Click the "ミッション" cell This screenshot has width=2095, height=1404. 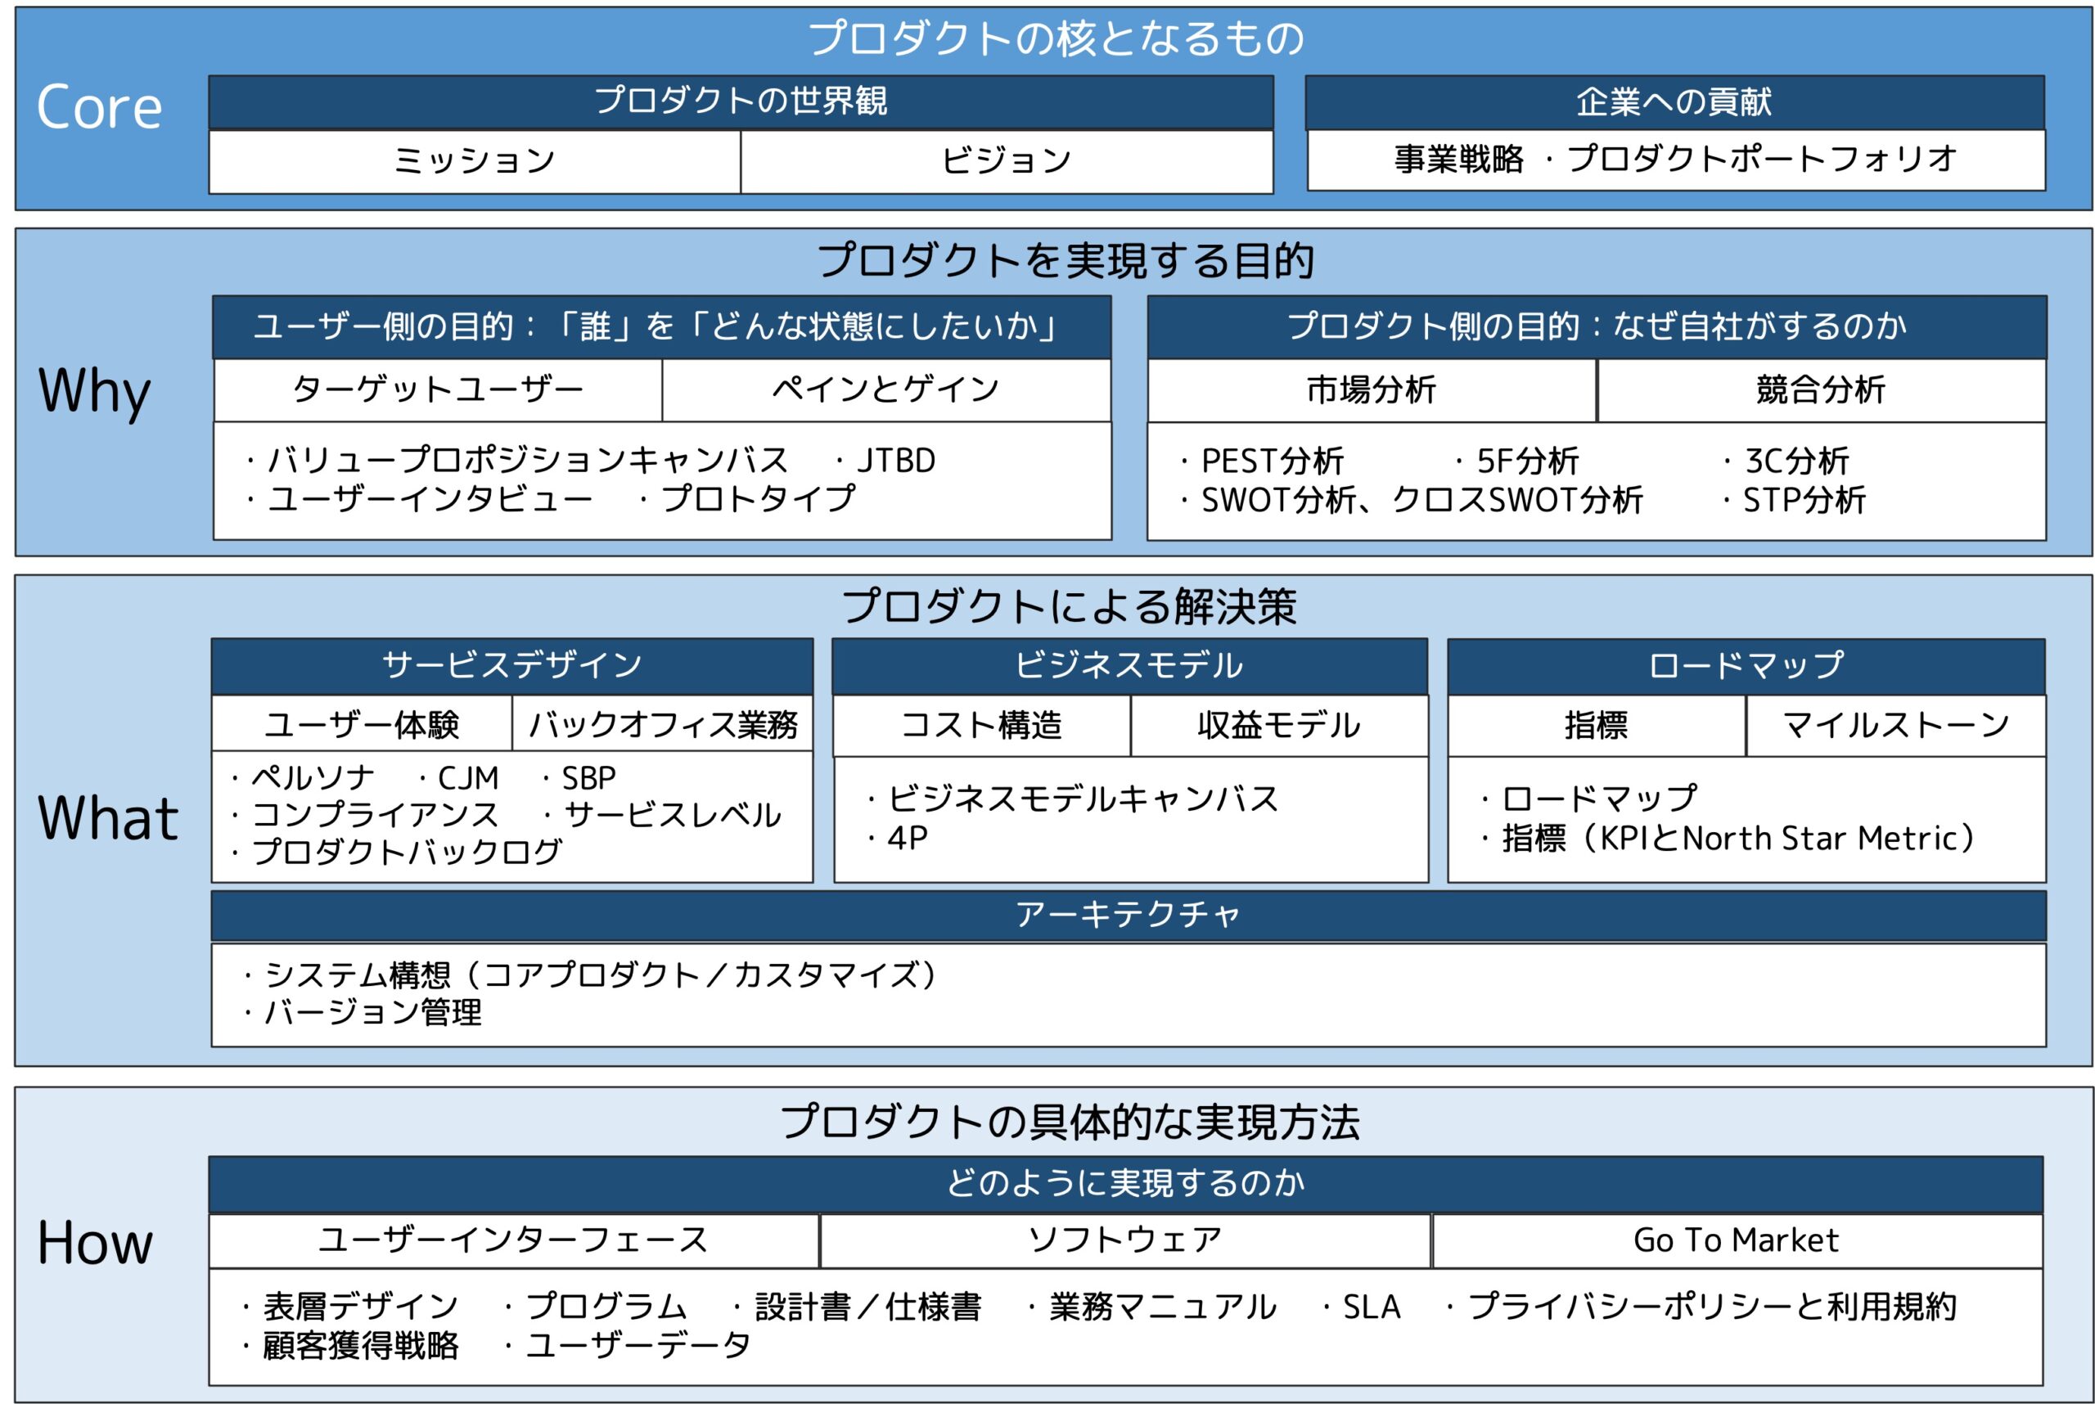pos(475,161)
